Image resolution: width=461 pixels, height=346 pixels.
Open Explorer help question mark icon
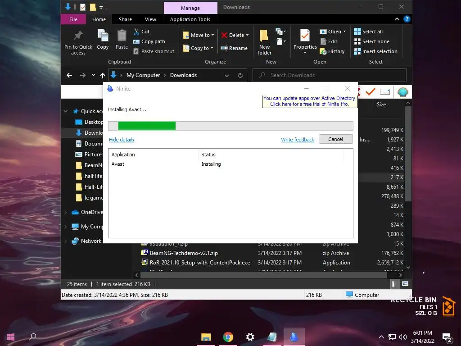tap(407, 19)
